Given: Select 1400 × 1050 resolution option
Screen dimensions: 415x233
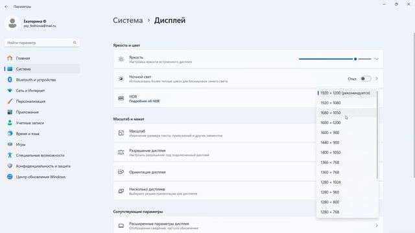Looking at the screenshot, I should (346, 153).
